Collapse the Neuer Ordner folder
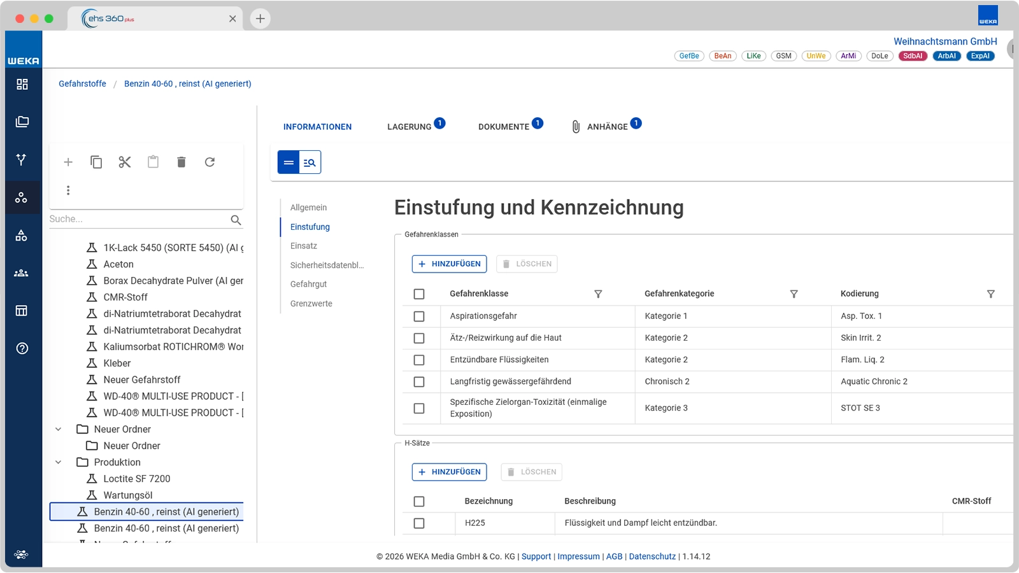 59,429
